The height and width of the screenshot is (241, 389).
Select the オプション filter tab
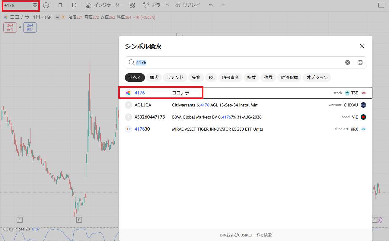[x=317, y=78]
